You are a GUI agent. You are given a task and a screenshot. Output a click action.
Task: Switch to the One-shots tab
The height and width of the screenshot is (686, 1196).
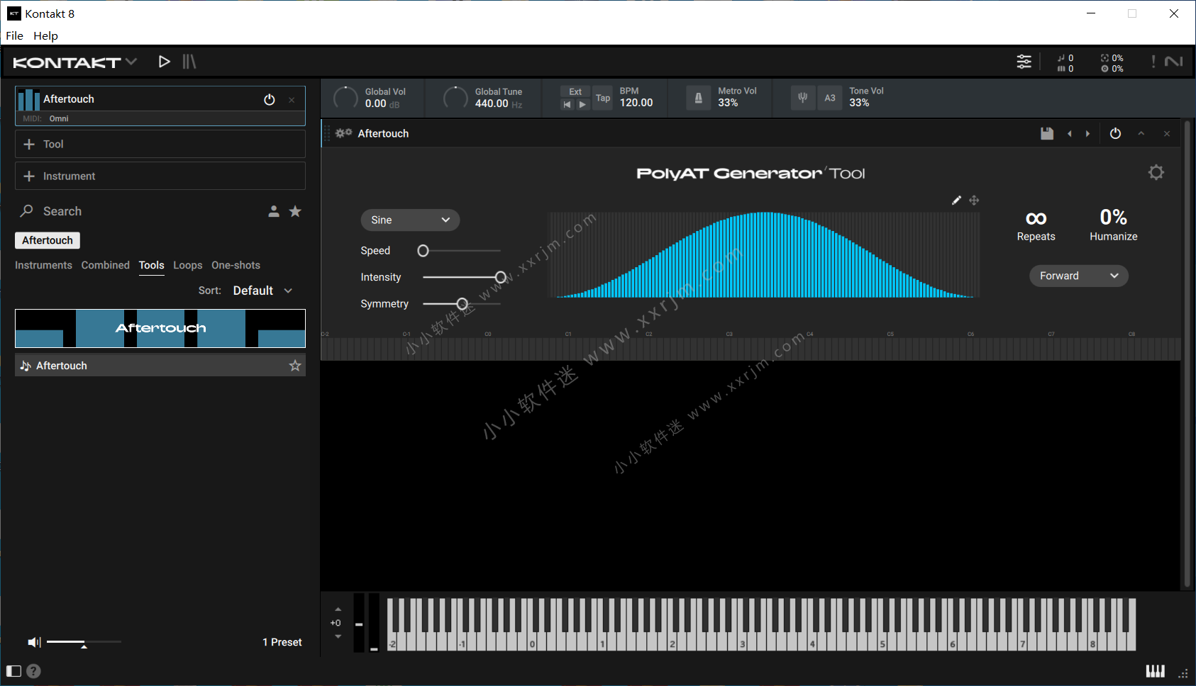click(236, 265)
